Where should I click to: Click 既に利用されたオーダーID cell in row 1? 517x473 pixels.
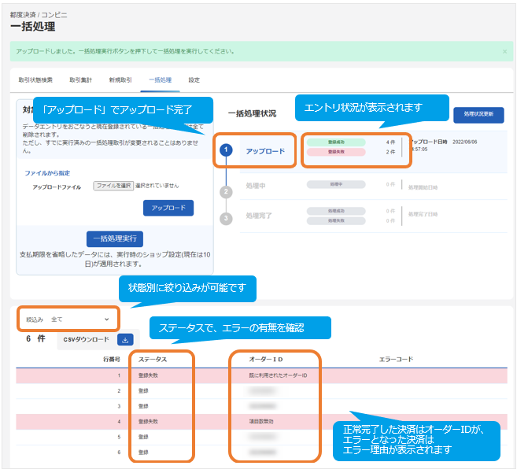coord(278,375)
